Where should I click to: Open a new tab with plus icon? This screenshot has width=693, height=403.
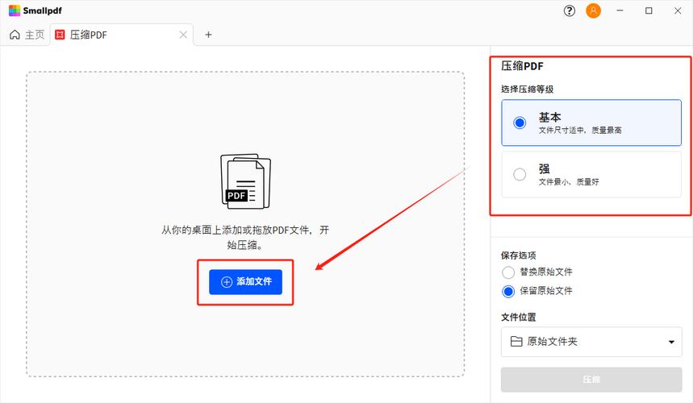point(208,35)
